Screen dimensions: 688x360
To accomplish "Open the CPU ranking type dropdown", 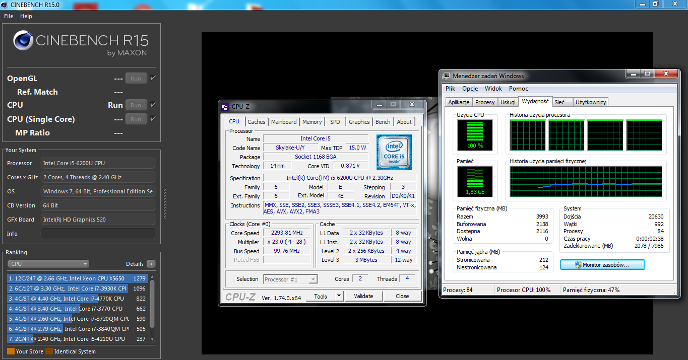I will pos(49,264).
